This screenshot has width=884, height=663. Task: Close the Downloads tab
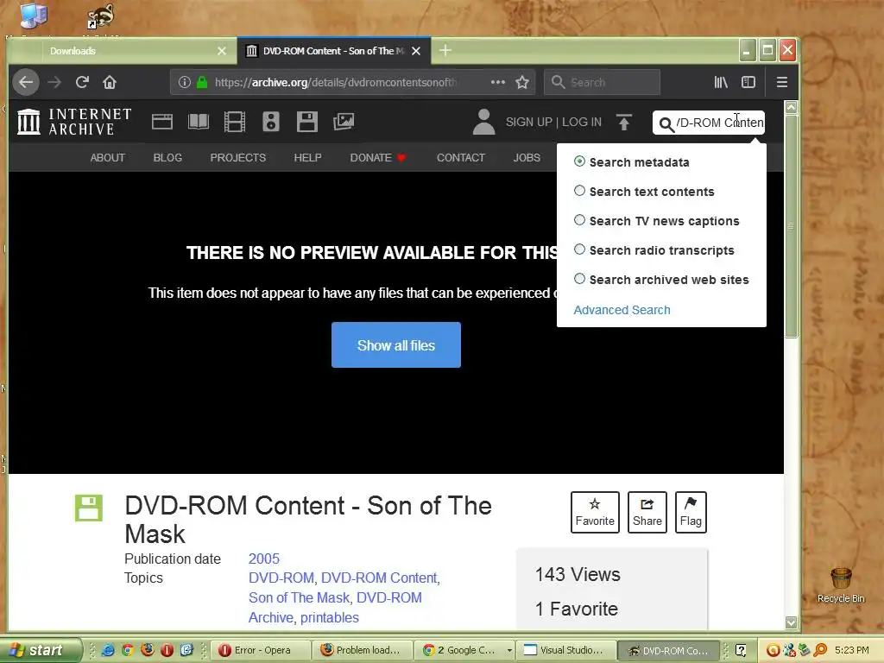click(222, 51)
